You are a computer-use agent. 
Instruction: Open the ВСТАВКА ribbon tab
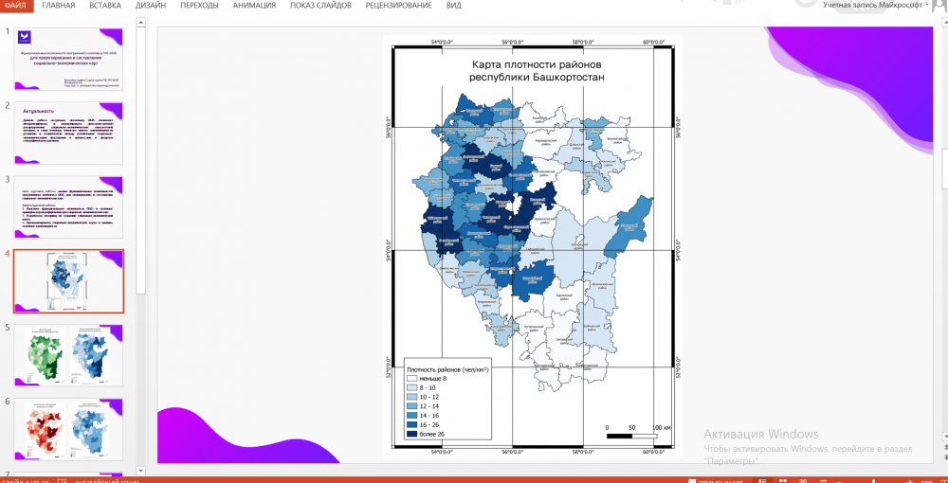click(x=105, y=6)
